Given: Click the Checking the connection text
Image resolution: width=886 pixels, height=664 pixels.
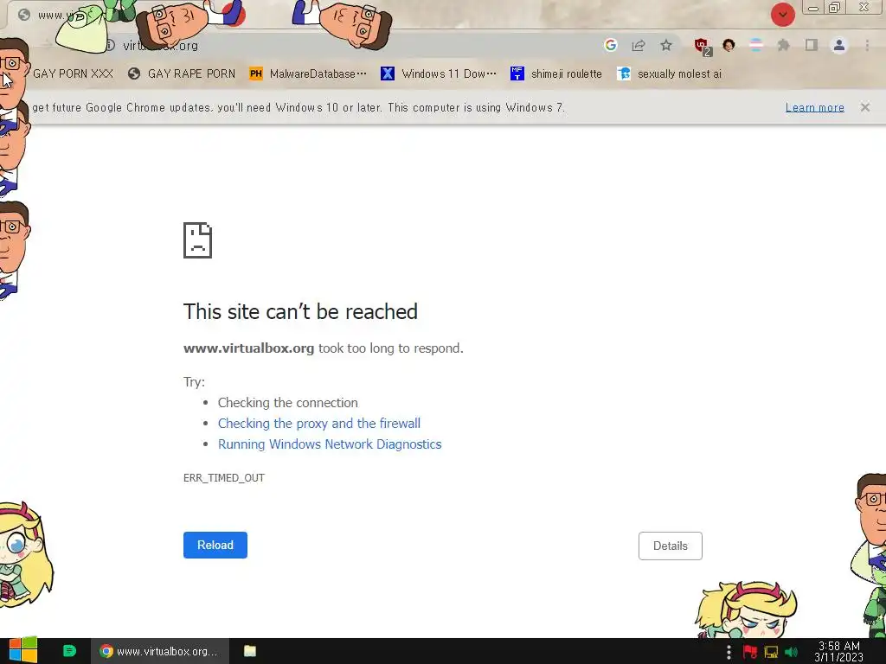Looking at the screenshot, I should (287, 403).
